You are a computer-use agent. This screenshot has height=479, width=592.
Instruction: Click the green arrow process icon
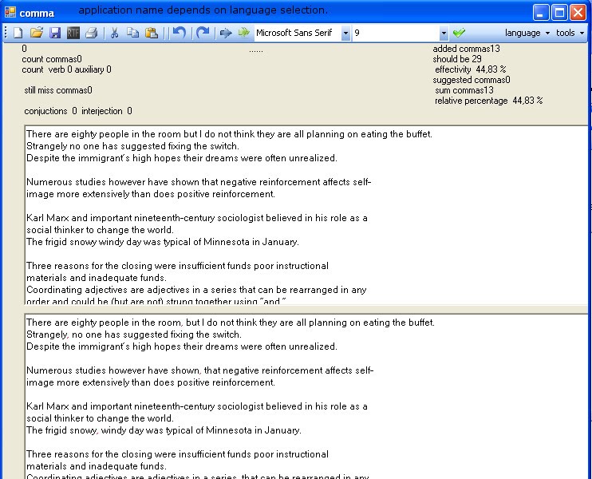tap(244, 33)
